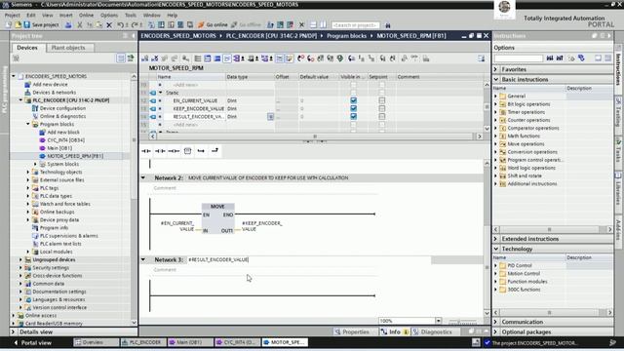Screen dimensions: 624x351
Task: Expand System blocks in project tree
Action: point(35,164)
